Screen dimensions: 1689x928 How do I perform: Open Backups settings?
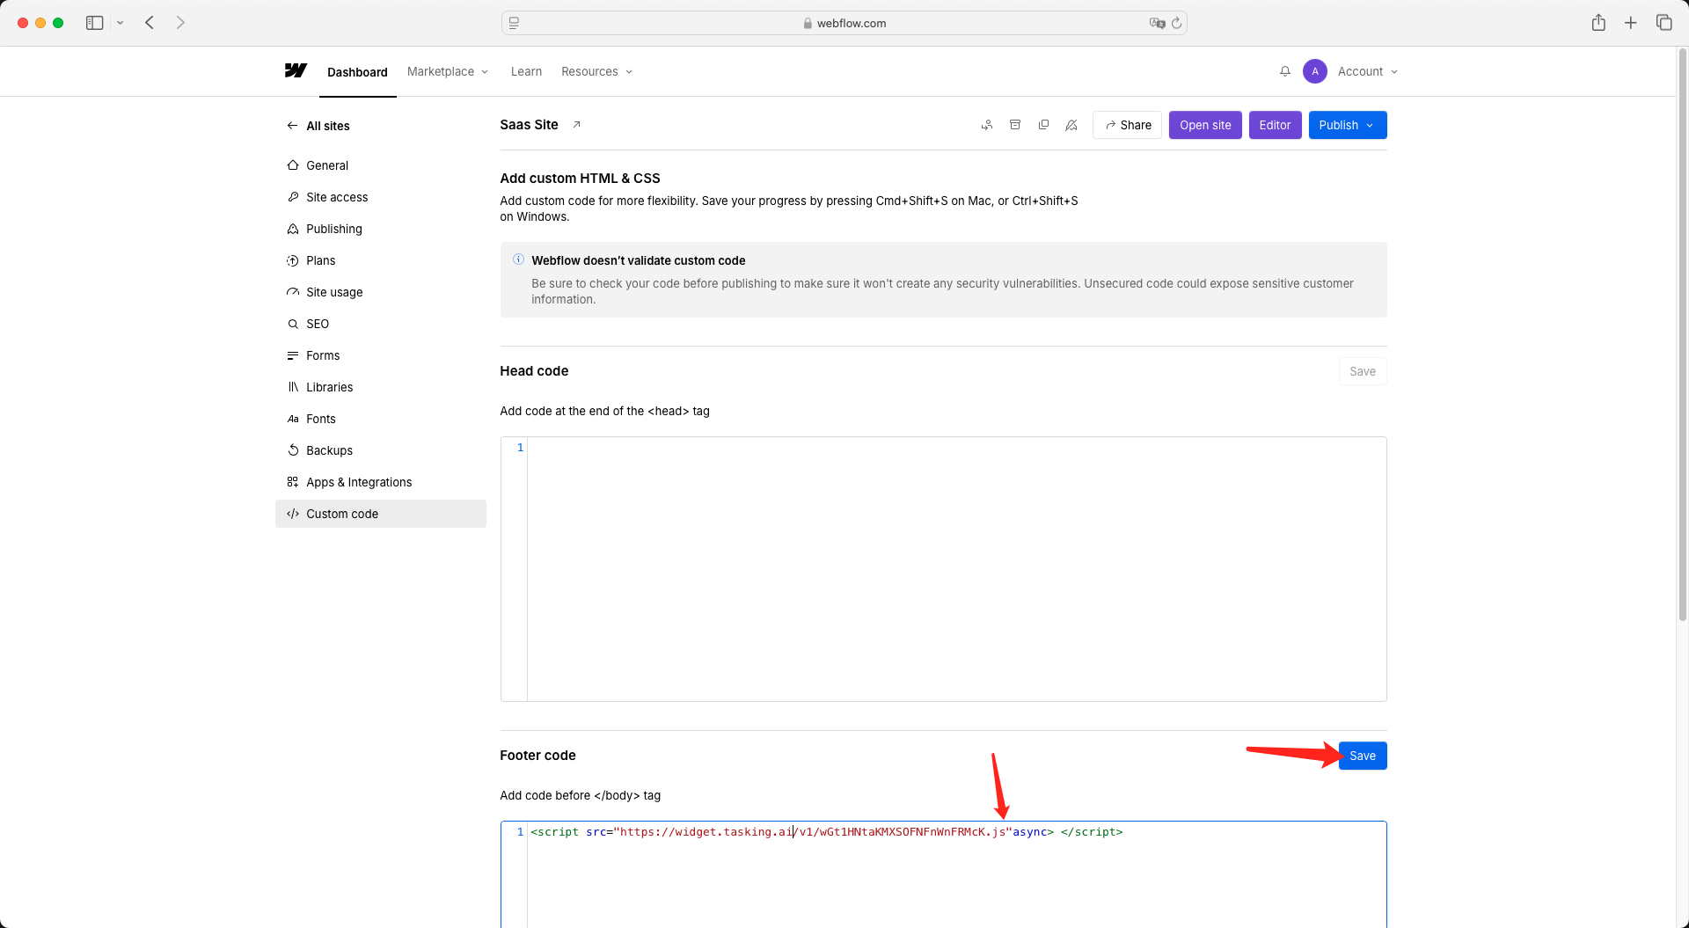point(380,450)
